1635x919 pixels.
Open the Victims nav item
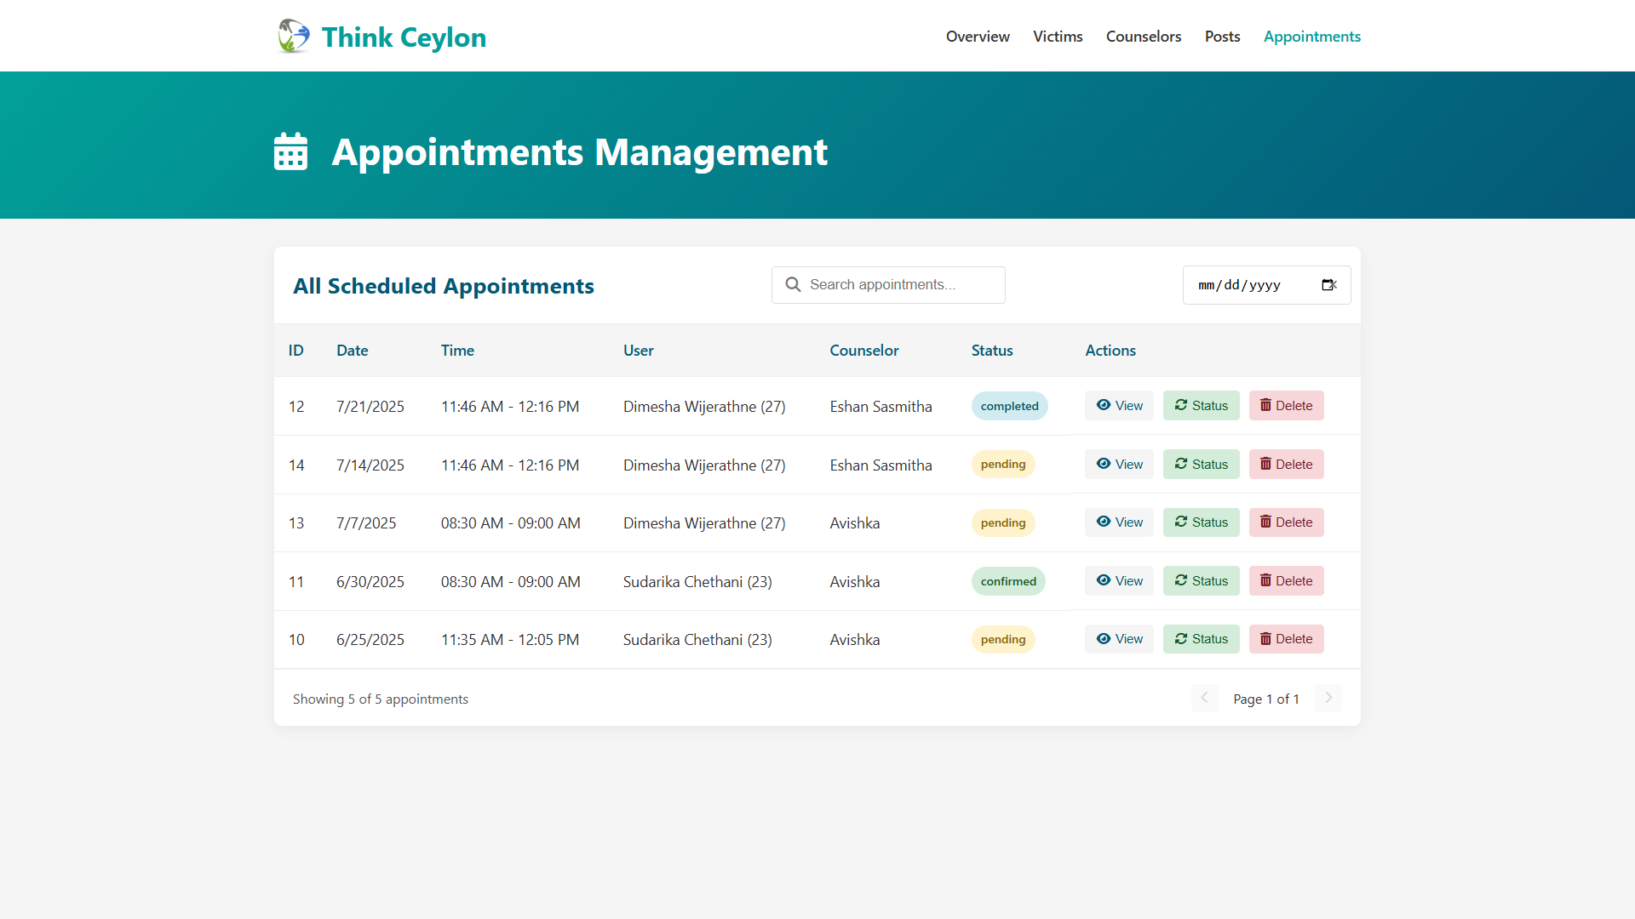click(x=1058, y=37)
